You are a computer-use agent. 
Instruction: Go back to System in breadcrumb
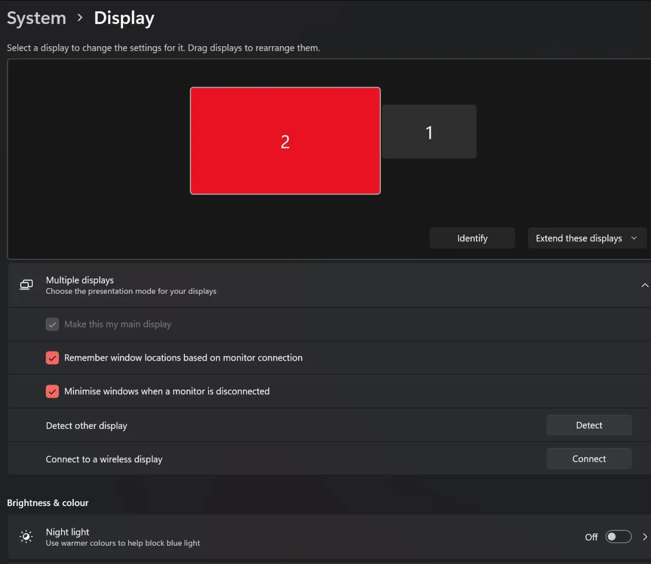pyautogui.click(x=37, y=18)
